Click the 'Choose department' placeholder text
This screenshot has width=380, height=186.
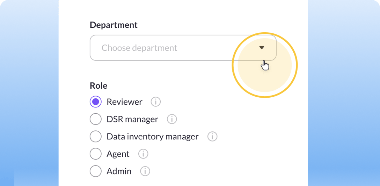[139, 48]
